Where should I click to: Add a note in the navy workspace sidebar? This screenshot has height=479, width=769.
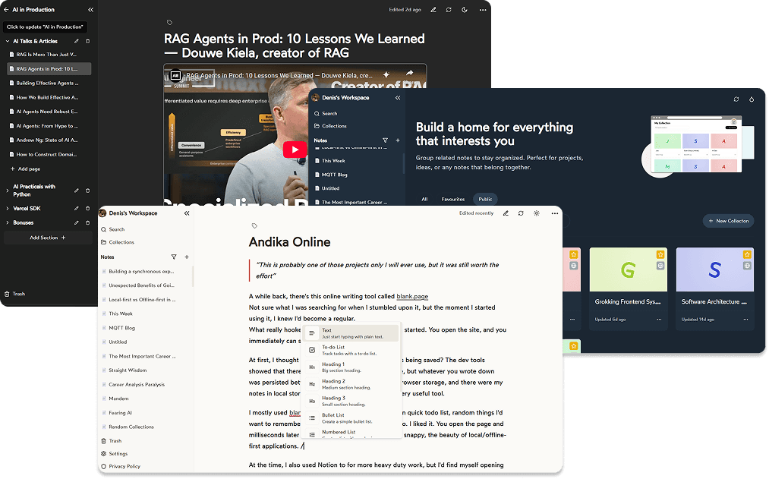pos(398,140)
